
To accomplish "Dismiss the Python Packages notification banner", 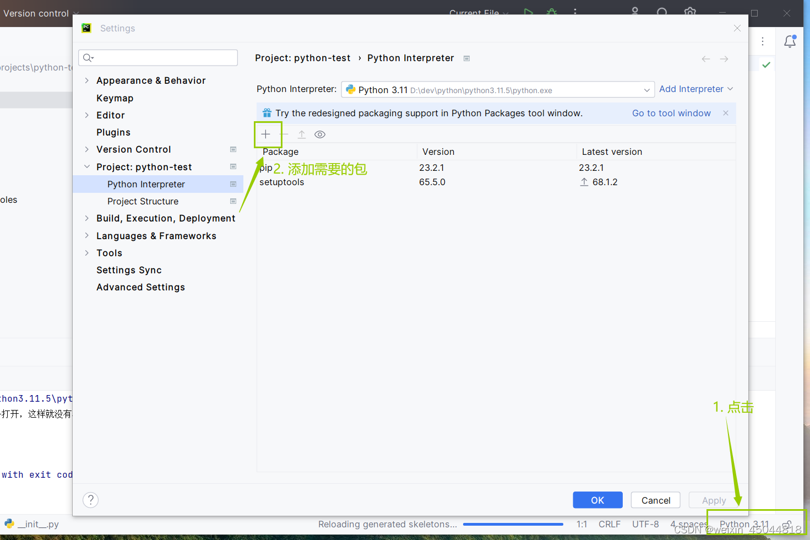I will click(x=726, y=113).
